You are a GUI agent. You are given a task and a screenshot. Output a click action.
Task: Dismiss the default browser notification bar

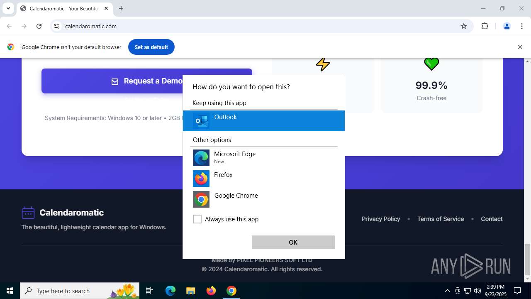coord(520,47)
